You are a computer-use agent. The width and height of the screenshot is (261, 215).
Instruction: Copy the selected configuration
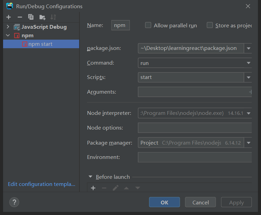[x=31, y=17]
